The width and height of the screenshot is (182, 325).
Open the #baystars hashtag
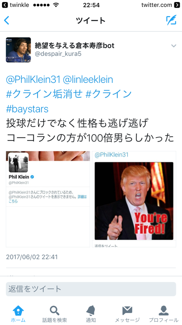27,109
